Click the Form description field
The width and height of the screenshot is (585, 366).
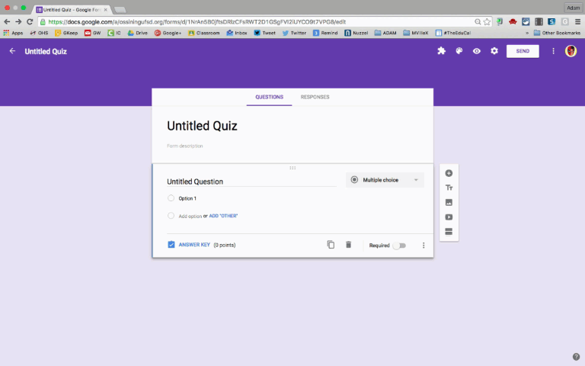184,146
